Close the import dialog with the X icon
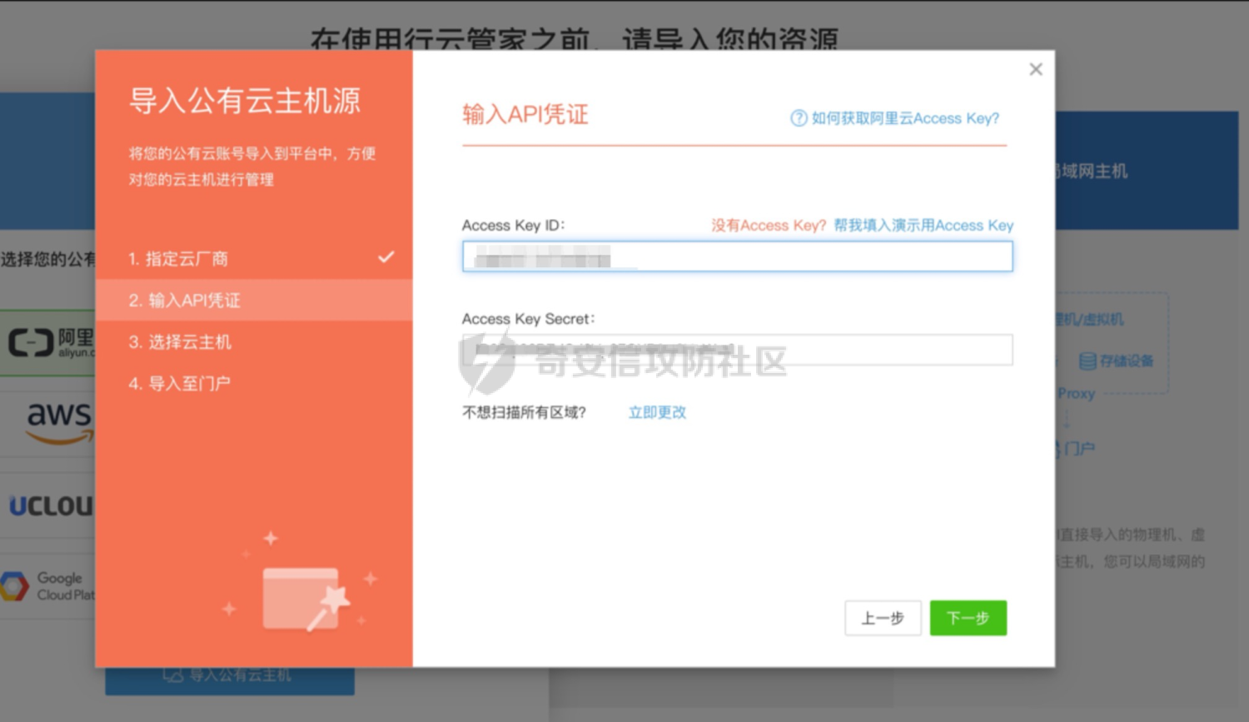The image size is (1249, 722). [x=1035, y=69]
